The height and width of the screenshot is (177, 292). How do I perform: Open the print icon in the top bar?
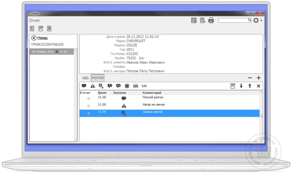[x=211, y=20]
